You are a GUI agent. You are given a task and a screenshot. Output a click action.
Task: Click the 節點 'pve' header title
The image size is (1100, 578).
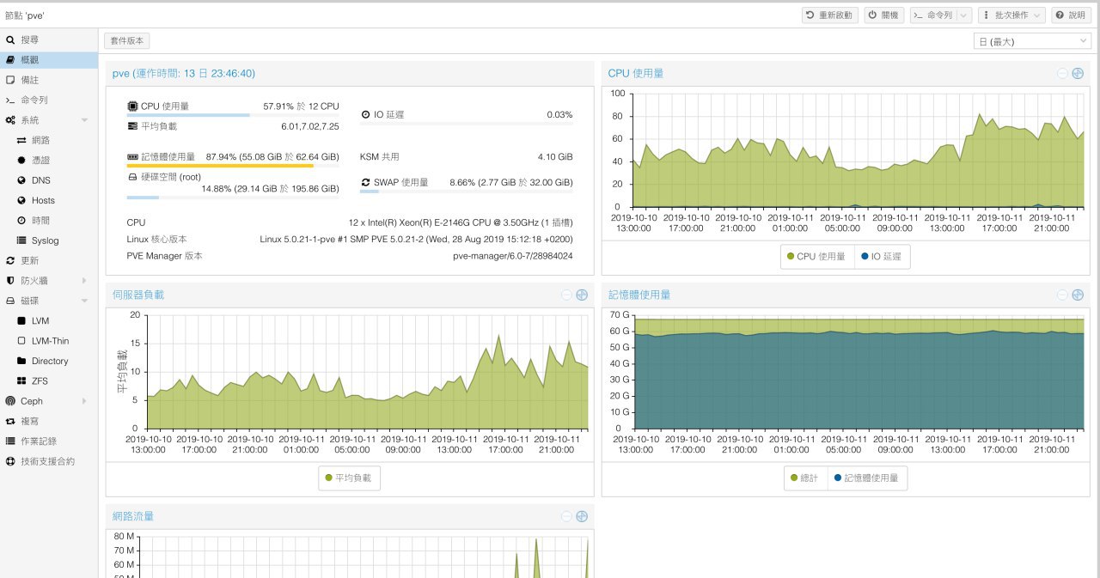24,15
